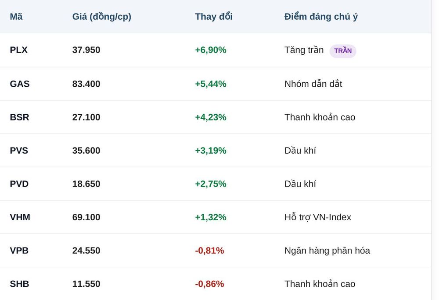Click GAS price 83.400
The image size is (439, 300).
pyautogui.click(x=86, y=84)
